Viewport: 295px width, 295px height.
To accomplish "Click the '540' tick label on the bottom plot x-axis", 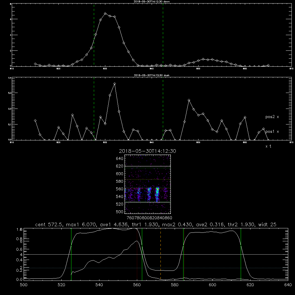I will pos(99,285).
